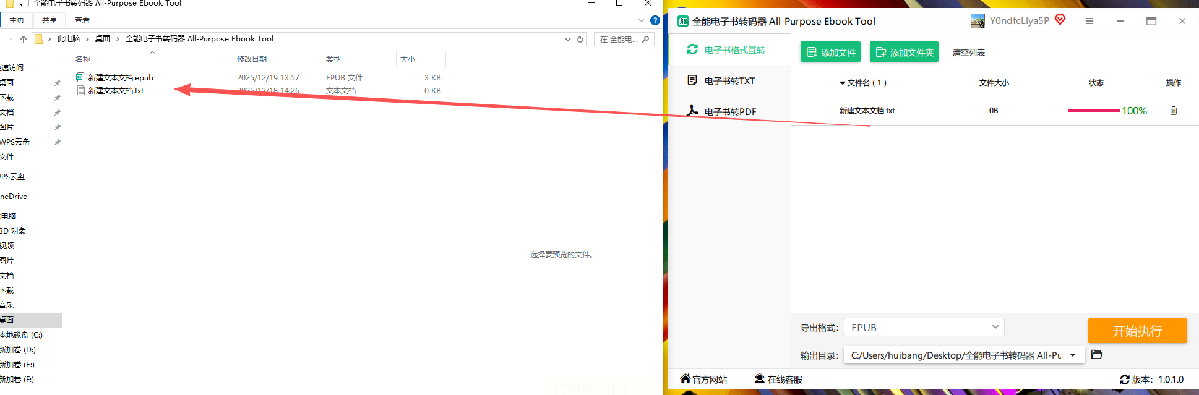The image size is (1199, 395).
Task: Switch to 电子书转TXT mode
Action: (730, 80)
